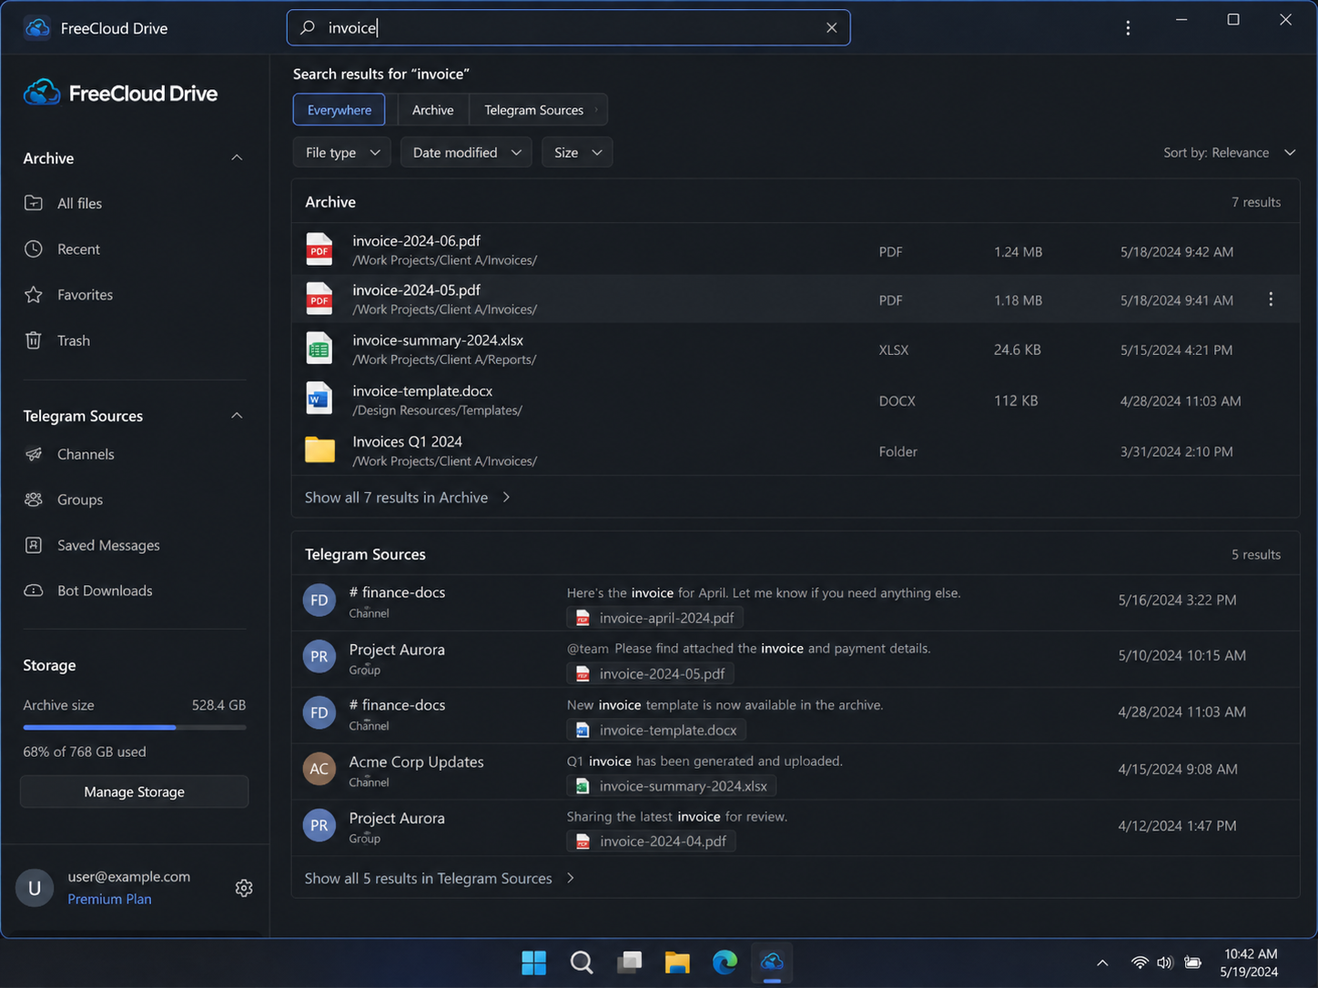Open attachment invoice-2024-04.pdf
The height and width of the screenshot is (988, 1318).
pyautogui.click(x=652, y=842)
